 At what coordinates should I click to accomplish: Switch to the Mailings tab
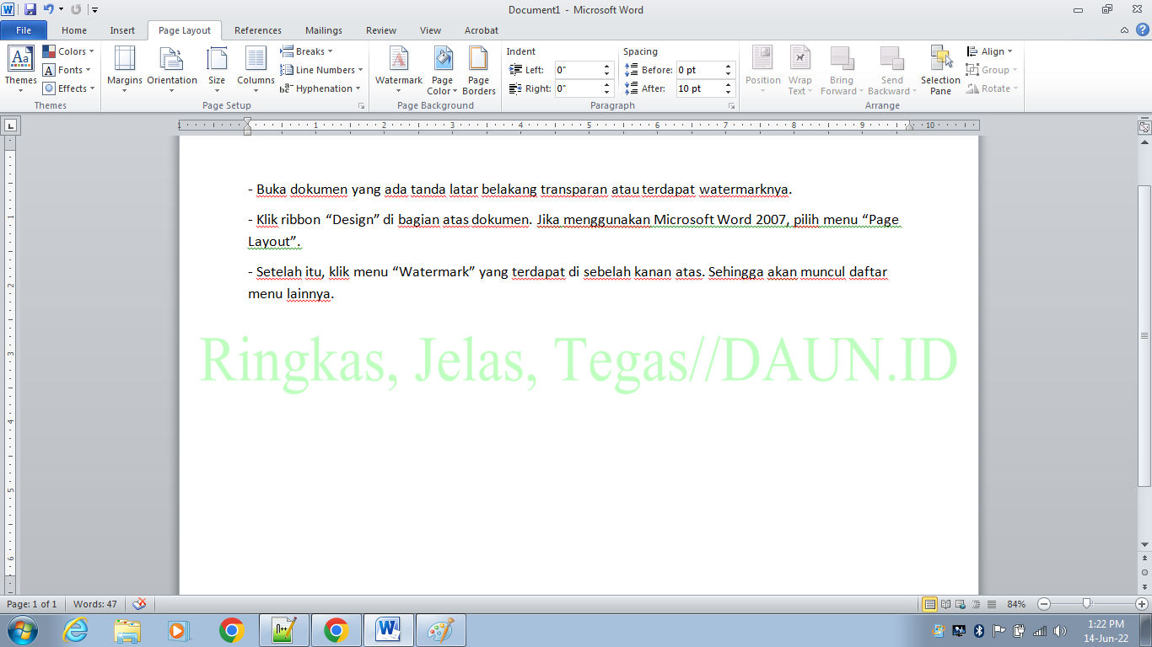point(324,30)
